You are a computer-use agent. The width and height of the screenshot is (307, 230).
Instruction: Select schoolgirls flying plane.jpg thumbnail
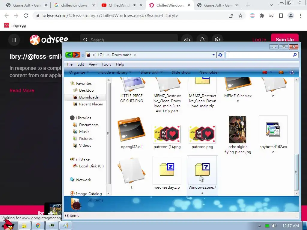[x=237, y=134]
